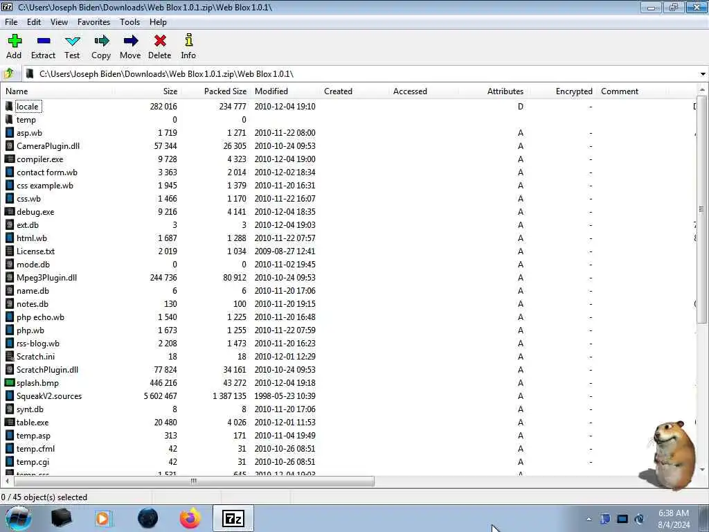Select the html.wb file name

pyautogui.click(x=32, y=238)
